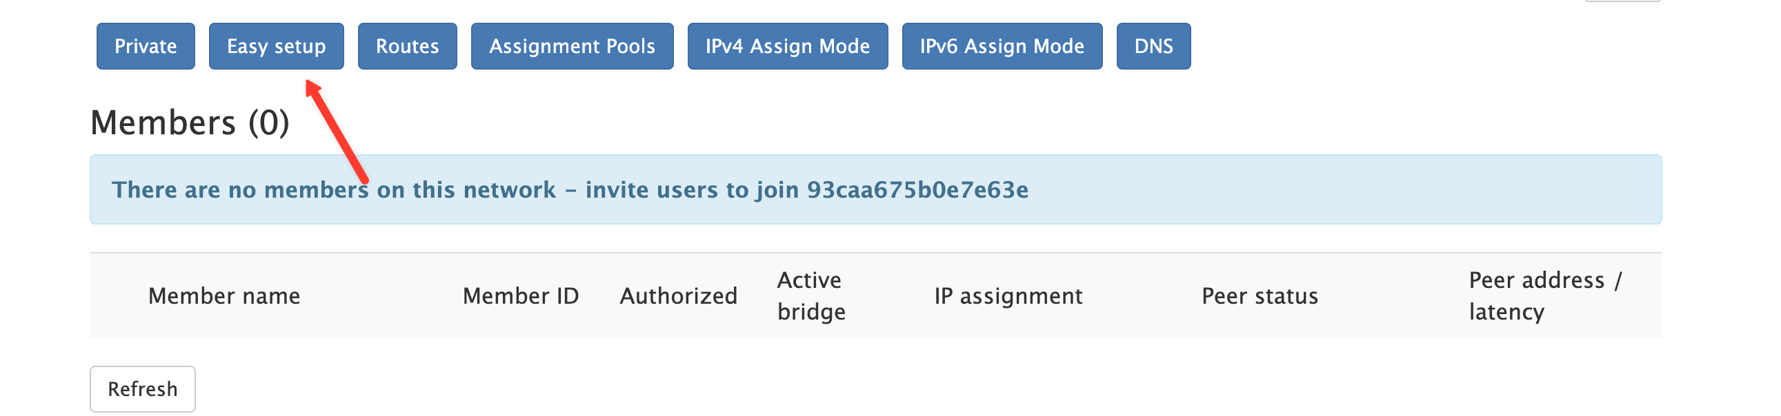Image resolution: width=1781 pixels, height=416 pixels.
Task: Click the "There are no members" text
Action: coord(240,189)
